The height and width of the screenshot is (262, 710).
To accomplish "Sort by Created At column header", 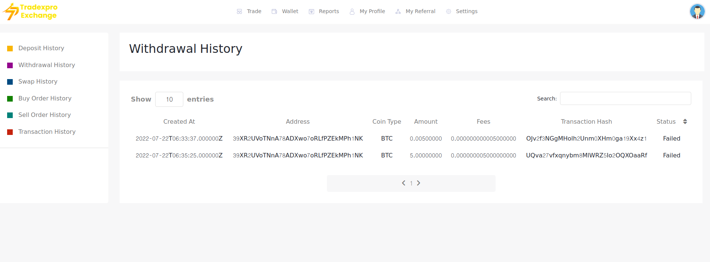I will click(179, 121).
